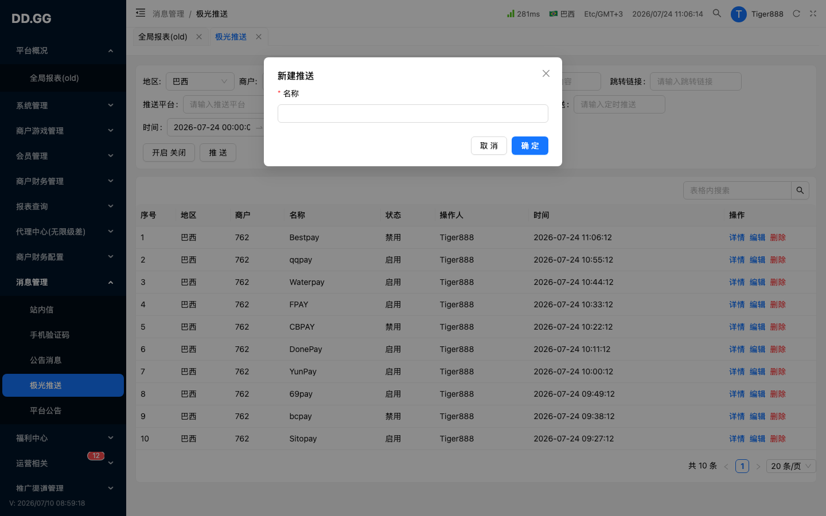Click the 时间 start date field
Viewport: 826px width, 516px height.
(x=212, y=127)
